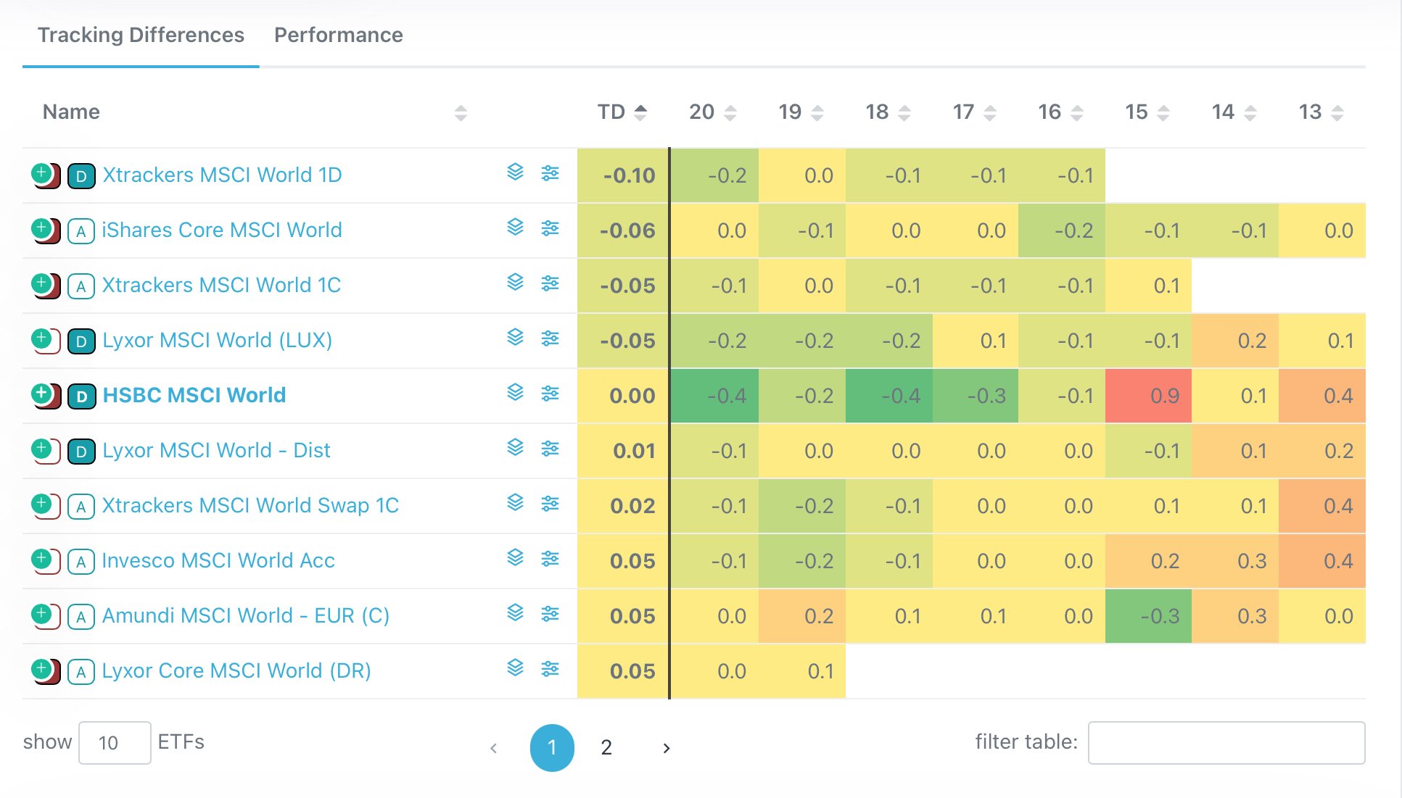The image size is (1402, 798).
Task: Switch to the Performance tab
Action: 338,35
